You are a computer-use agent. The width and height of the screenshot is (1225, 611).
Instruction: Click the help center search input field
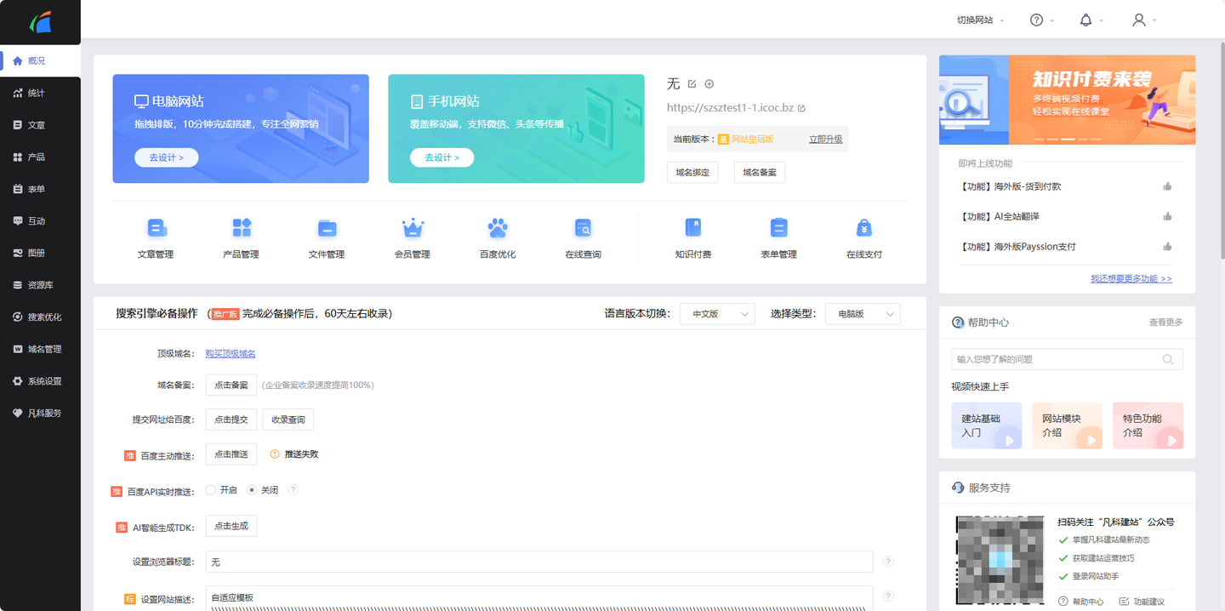coord(1055,359)
